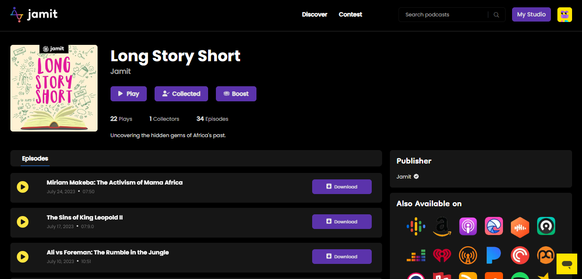Screen dimensions: 582x279
Task: Click the Also Available on heading
Action: [x=429, y=204]
